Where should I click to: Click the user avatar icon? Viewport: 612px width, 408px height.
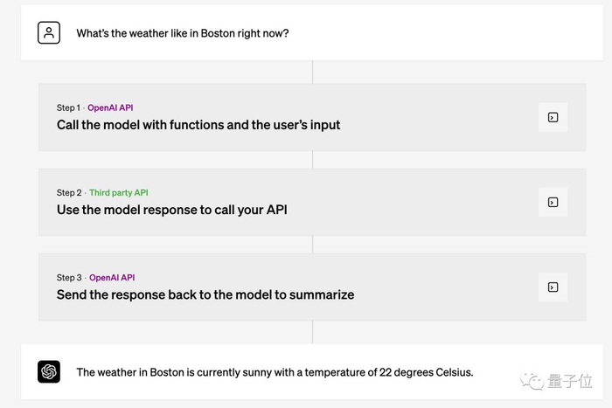point(49,33)
